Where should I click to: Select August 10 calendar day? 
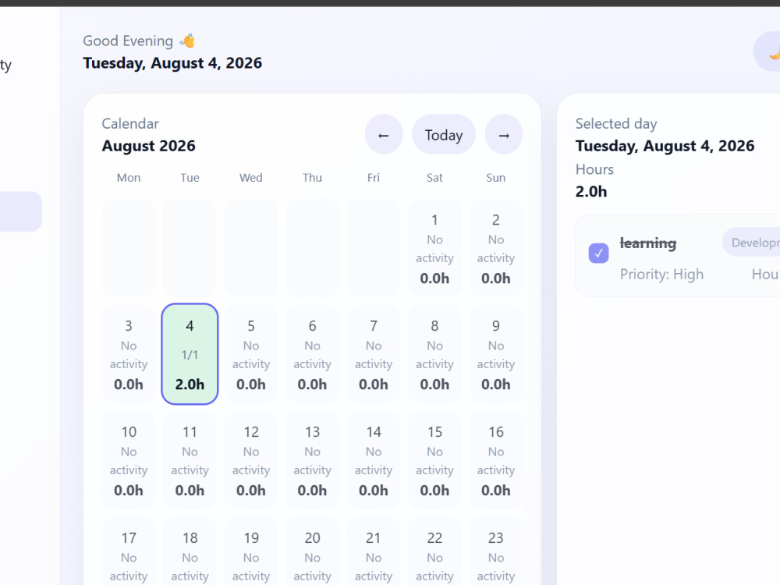(x=129, y=459)
